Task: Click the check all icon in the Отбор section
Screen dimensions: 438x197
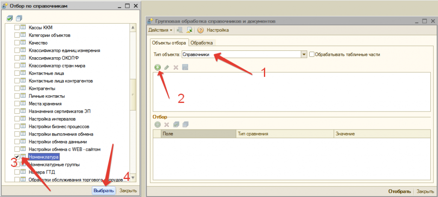Action: (176, 124)
